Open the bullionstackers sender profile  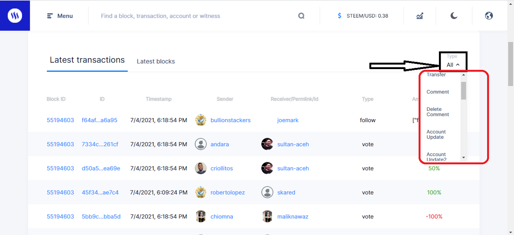(230, 120)
